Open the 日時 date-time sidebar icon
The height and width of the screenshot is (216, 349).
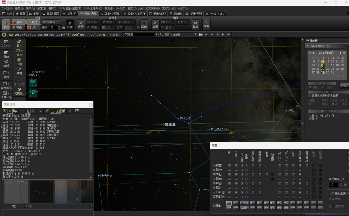[x=6, y=54]
